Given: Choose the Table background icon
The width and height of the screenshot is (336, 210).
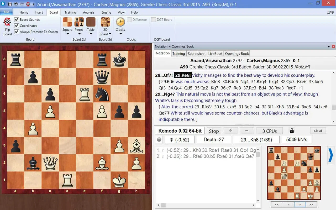Looking at the screenshot, I should 91,22.
